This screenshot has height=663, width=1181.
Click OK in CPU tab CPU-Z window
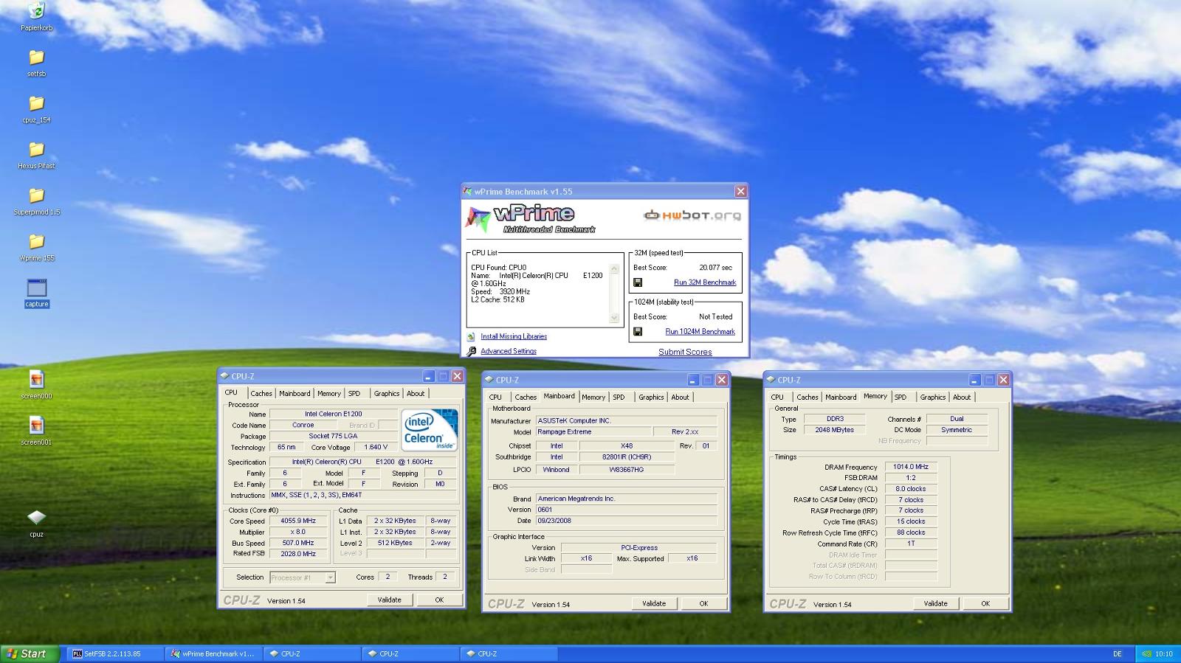coord(439,600)
